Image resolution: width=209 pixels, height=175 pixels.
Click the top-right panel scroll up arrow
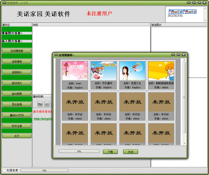pos(205,8)
